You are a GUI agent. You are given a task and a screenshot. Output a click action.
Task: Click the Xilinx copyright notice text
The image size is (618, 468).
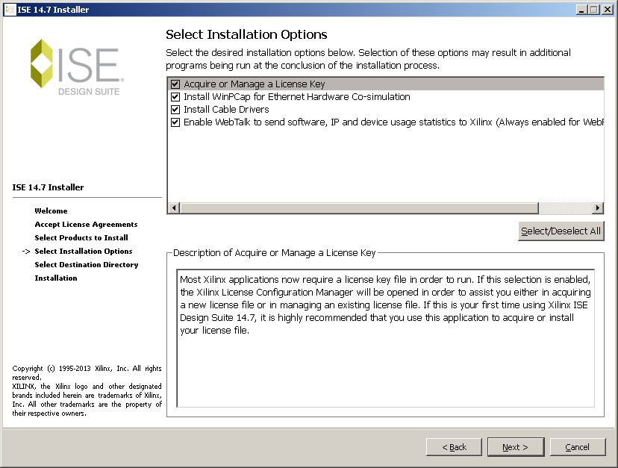[87, 390]
